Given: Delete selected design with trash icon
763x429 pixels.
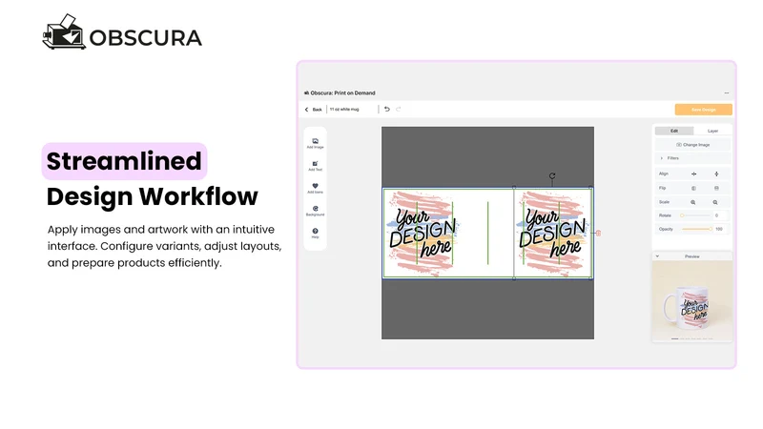Looking at the screenshot, I should [x=599, y=233].
